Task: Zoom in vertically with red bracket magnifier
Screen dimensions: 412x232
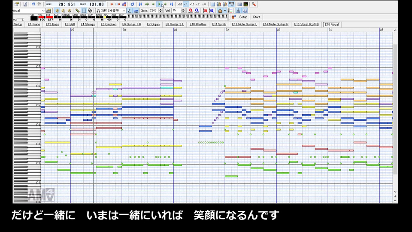Action: (205, 10)
